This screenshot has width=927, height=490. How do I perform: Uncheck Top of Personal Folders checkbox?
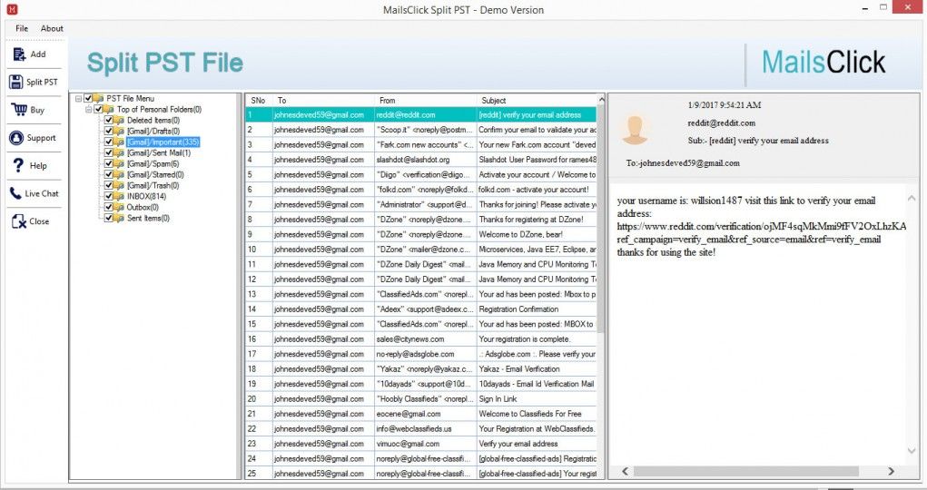pyautogui.click(x=98, y=110)
